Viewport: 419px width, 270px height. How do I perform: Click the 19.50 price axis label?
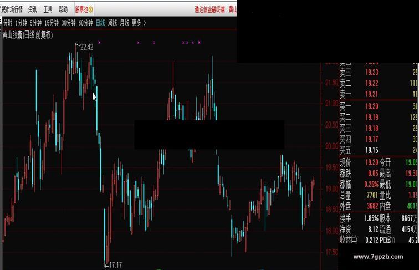pyautogui.click(x=331, y=167)
